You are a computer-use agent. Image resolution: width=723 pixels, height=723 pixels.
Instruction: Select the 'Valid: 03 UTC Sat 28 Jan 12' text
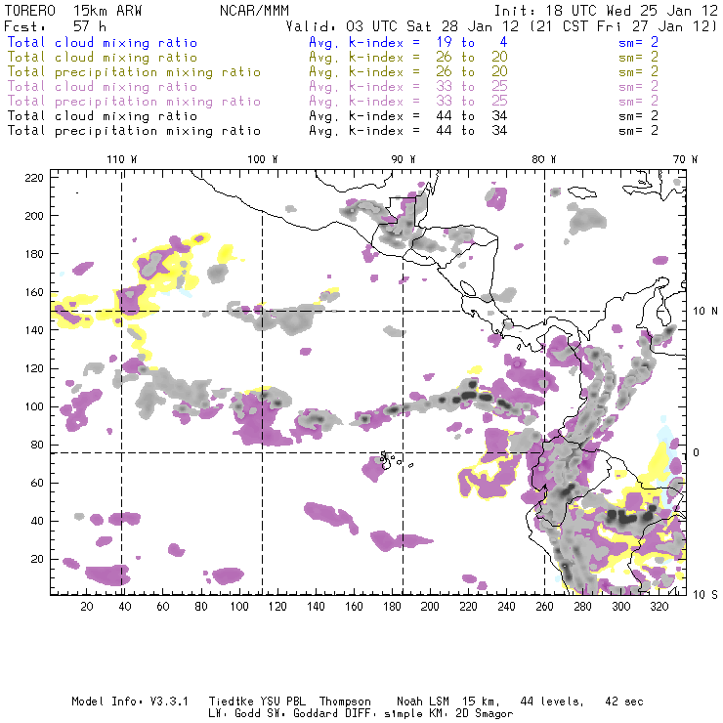[403, 26]
